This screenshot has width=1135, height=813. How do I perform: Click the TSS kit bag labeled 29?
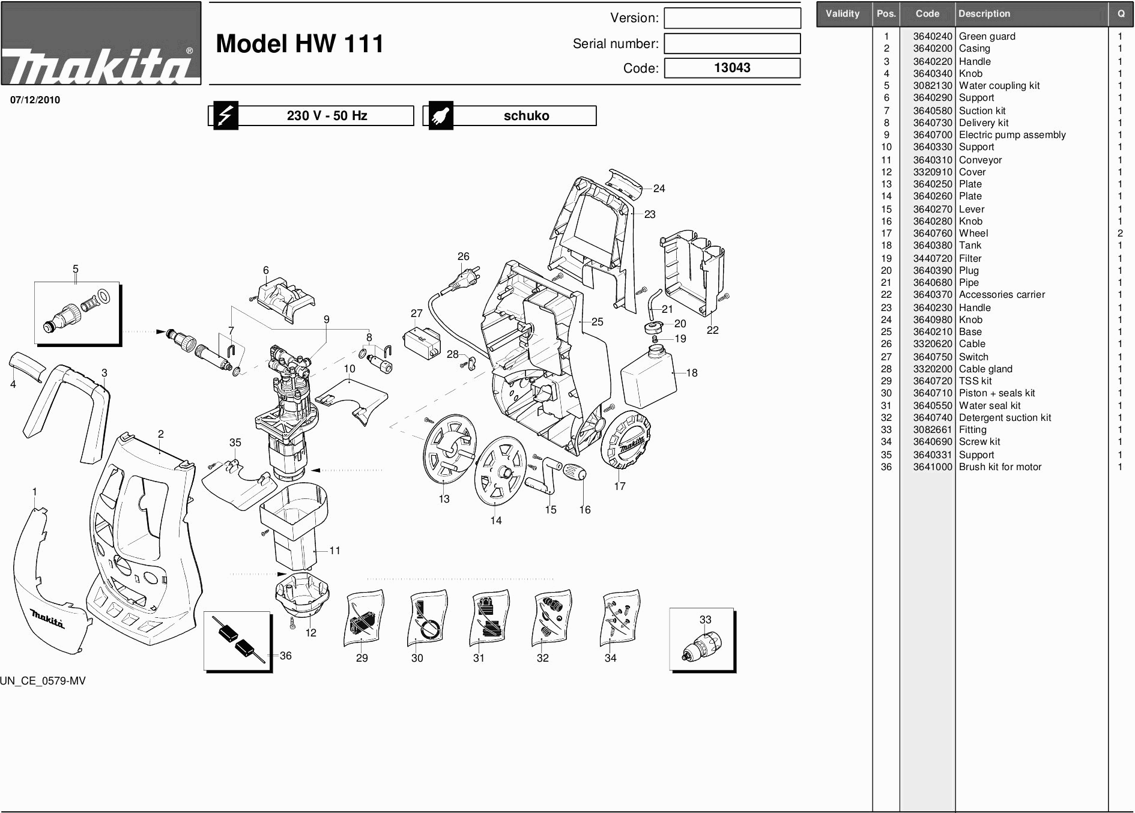[x=363, y=619]
